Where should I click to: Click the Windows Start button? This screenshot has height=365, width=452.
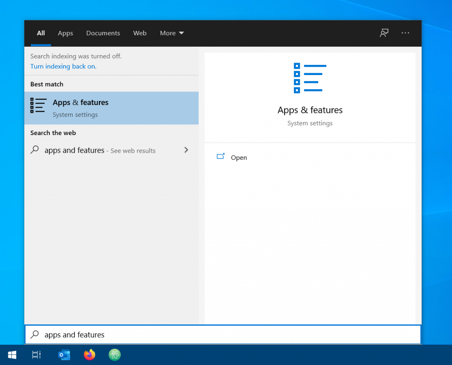(12, 354)
